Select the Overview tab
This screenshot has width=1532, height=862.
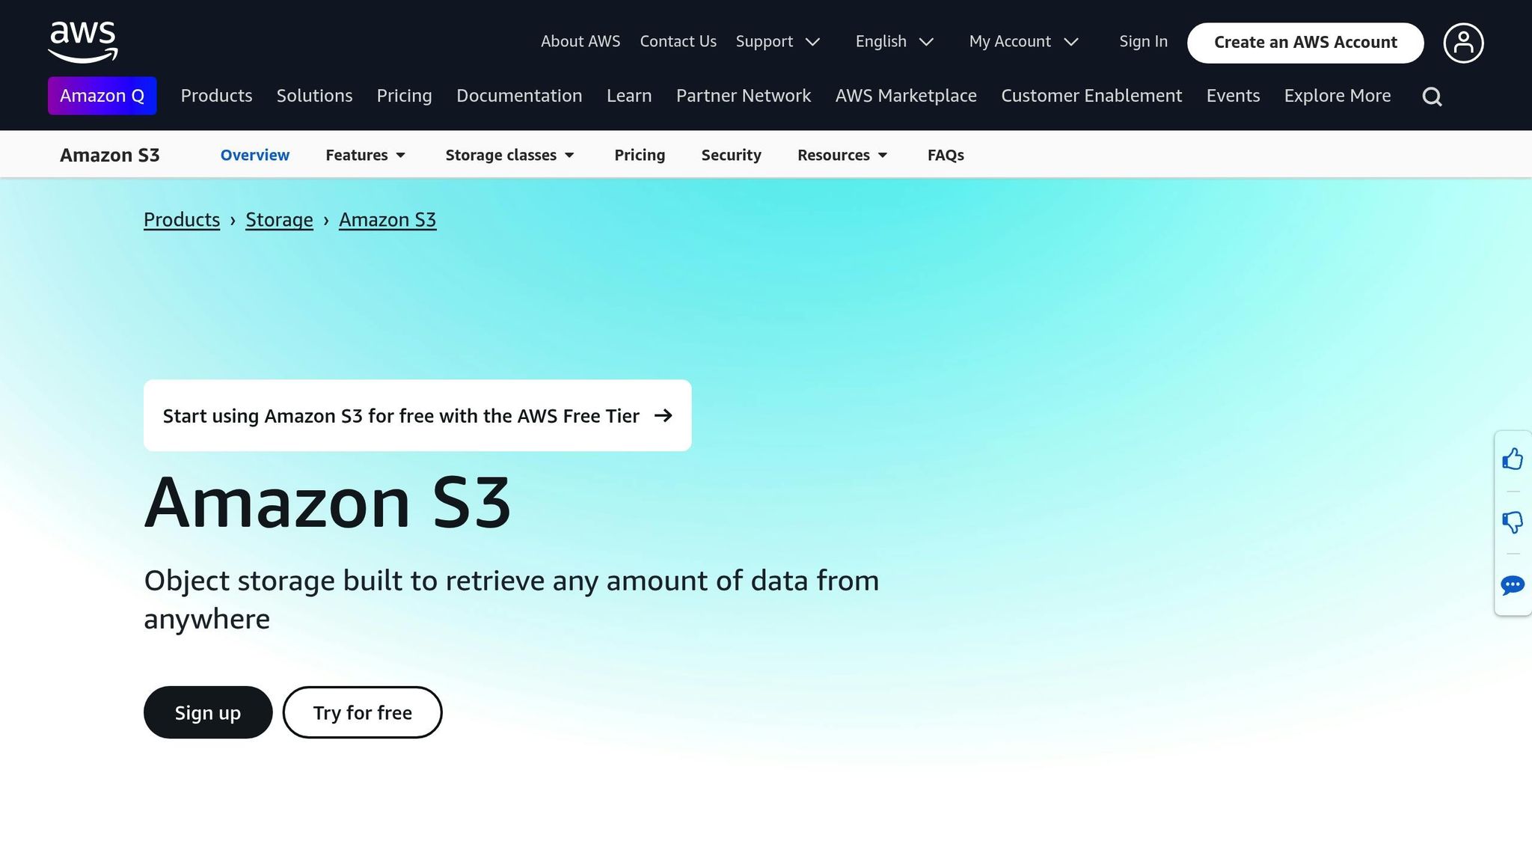254,155
